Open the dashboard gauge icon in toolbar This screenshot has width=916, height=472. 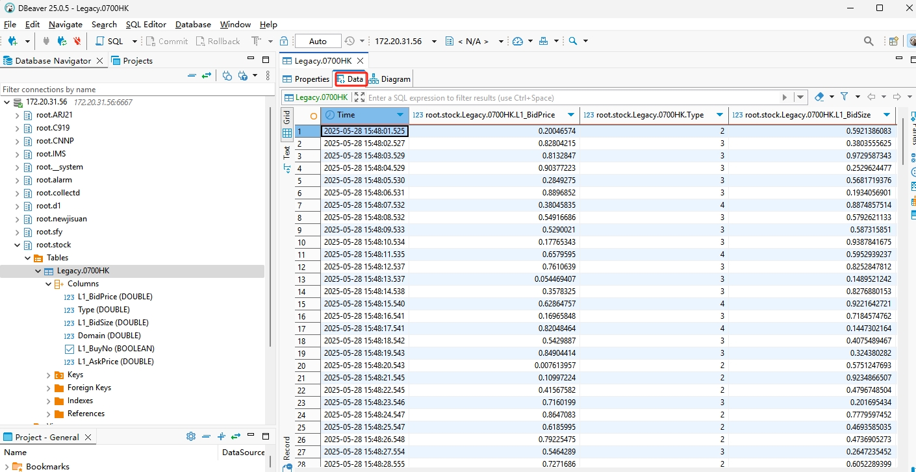(x=518, y=41)
